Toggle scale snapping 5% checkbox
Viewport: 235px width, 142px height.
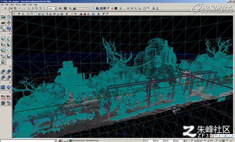217,140
